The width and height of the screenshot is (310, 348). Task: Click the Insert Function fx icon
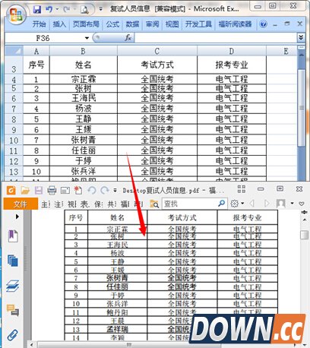128,38
